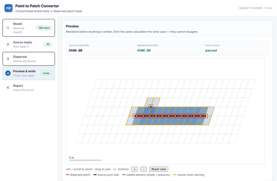The width and height of the screenshot is (277, 181).
Task: Click the Applied total value 4500.00
Action: point(144,50)
